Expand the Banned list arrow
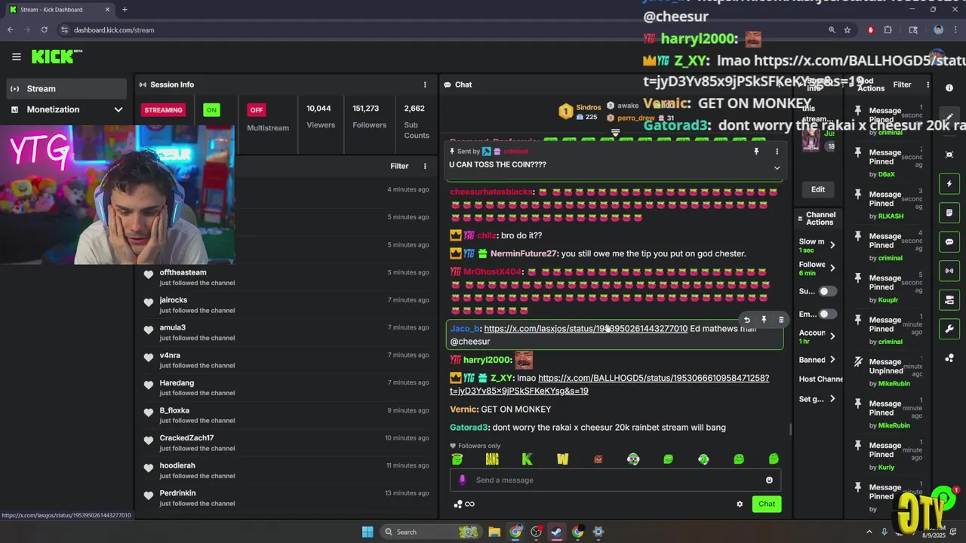Image resolution: width=966 pixels, height=543 pixels. pyautogui.click(x=832, y=360)
